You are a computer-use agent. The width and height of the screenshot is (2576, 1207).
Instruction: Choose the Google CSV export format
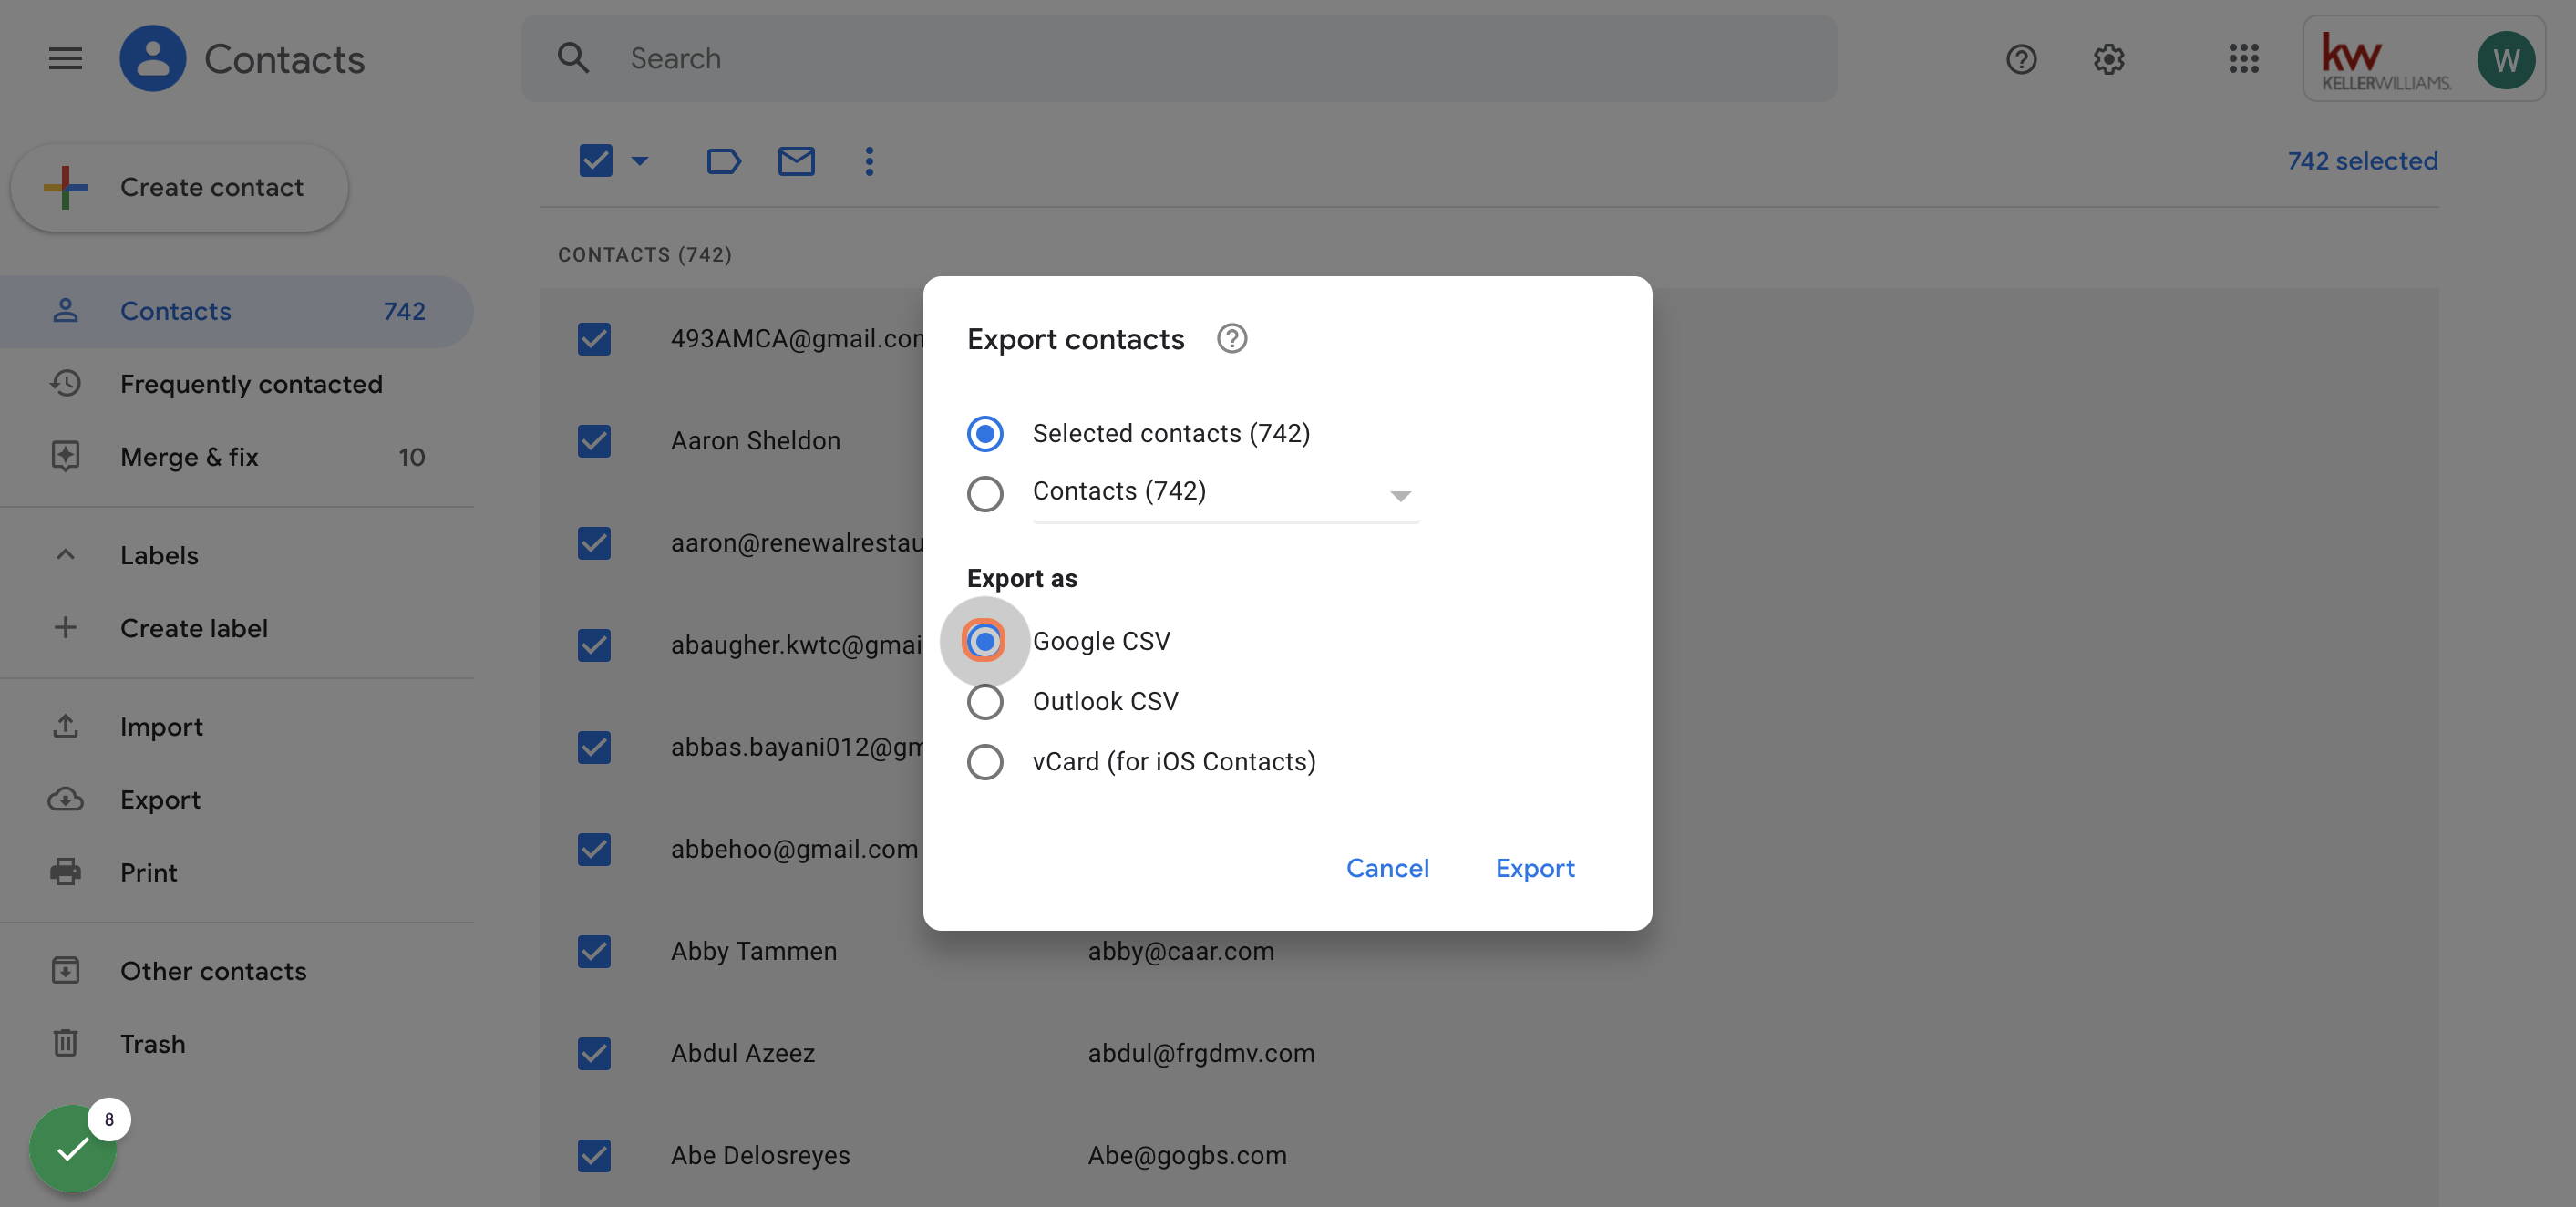tap(985, 641)
